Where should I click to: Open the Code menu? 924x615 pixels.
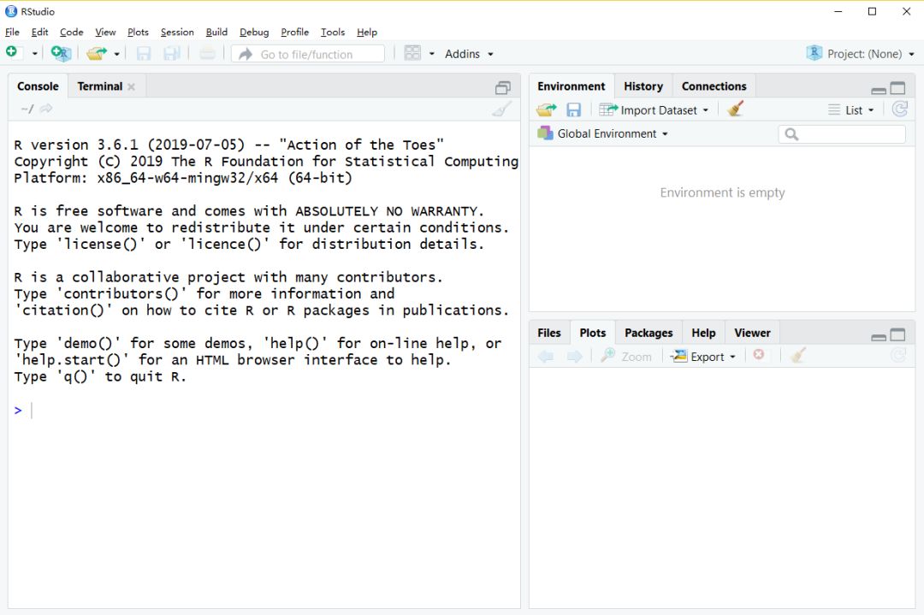pyautogui.click(x=71, y=32)
